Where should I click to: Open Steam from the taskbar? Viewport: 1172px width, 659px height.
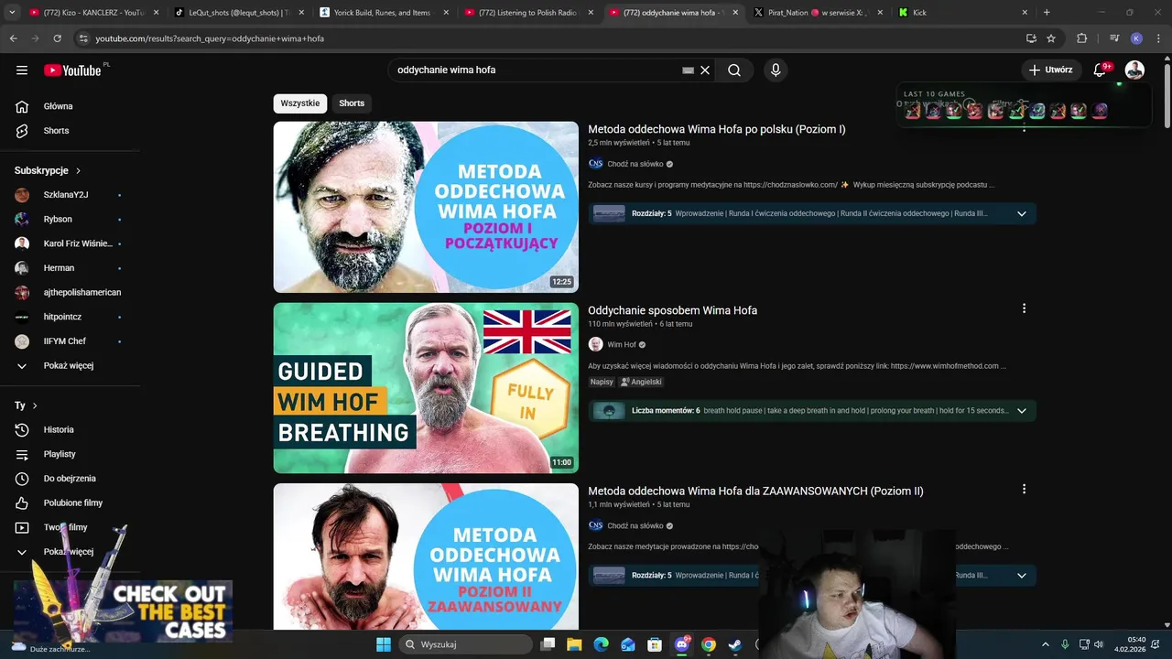pos(734,644)
